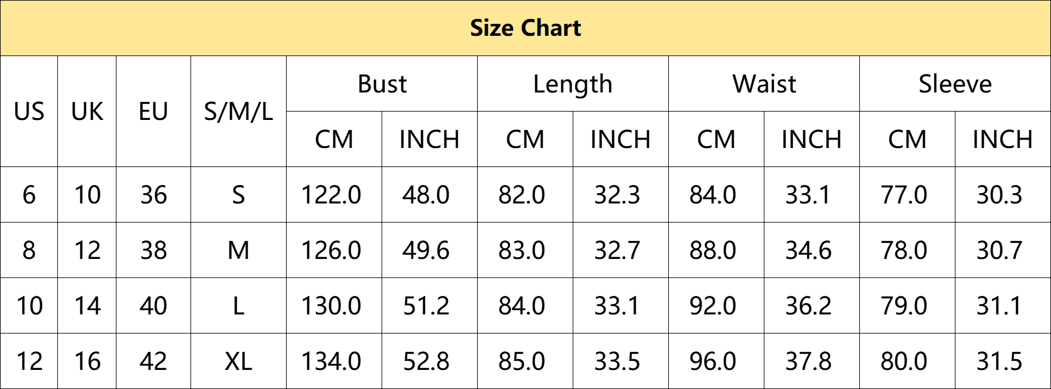
Task: Select the Length column header
Action: (x=573, y=84)
